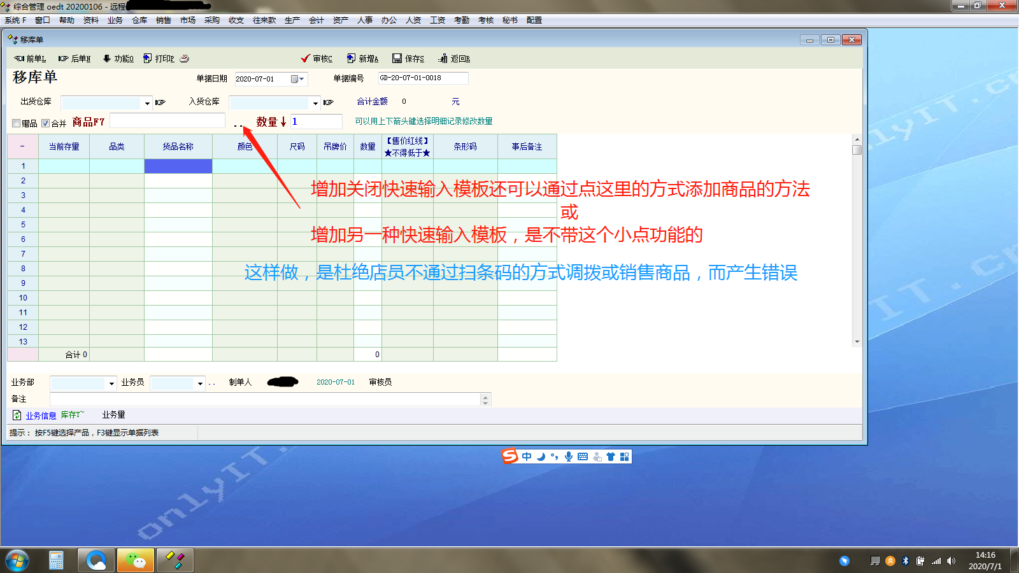1019x573 pixels.
Task: Expand the 出货仓库 warehouse dropdown
Action: point(147,103)
